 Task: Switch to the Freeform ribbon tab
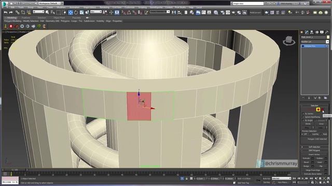(x=26, y=18)
